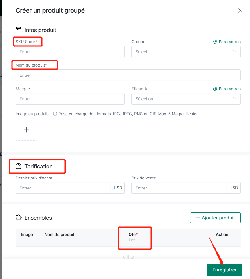Click the Ensembles puzzle piece icon
The width and height of the screenshot is (250, 279).
coord(19,218)
